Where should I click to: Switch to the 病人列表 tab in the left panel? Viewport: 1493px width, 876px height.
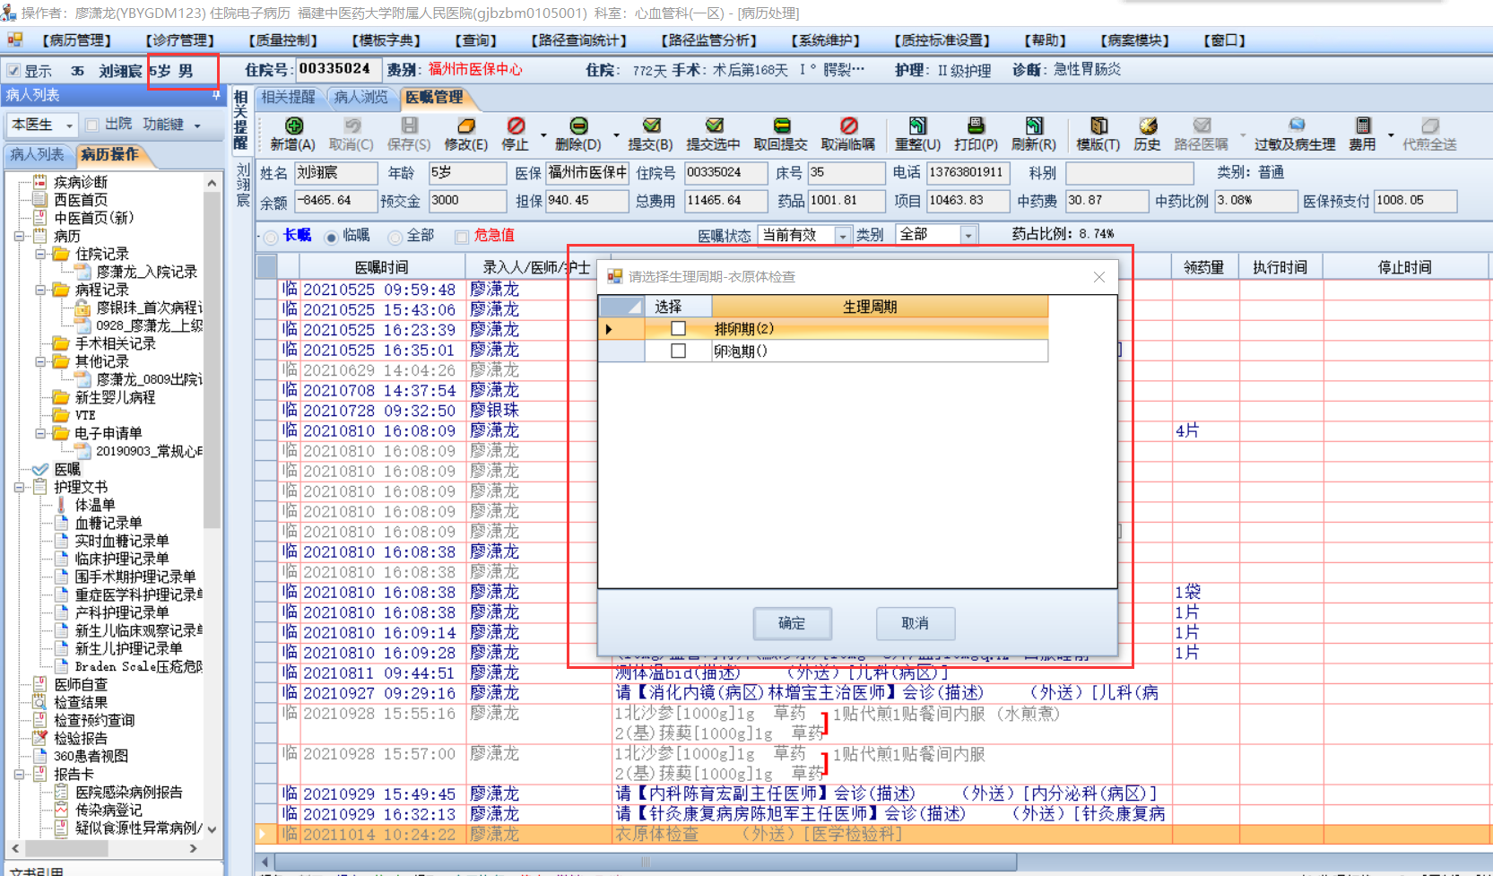pyautogui.click(x=37, y=155)
